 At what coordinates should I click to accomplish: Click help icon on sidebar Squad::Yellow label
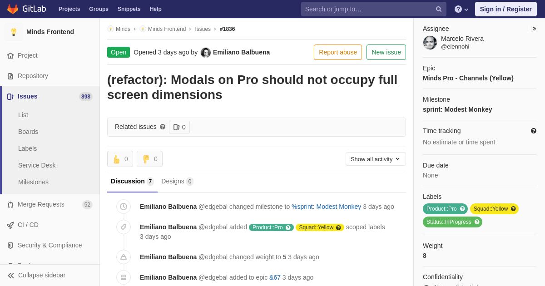(513, 209)
